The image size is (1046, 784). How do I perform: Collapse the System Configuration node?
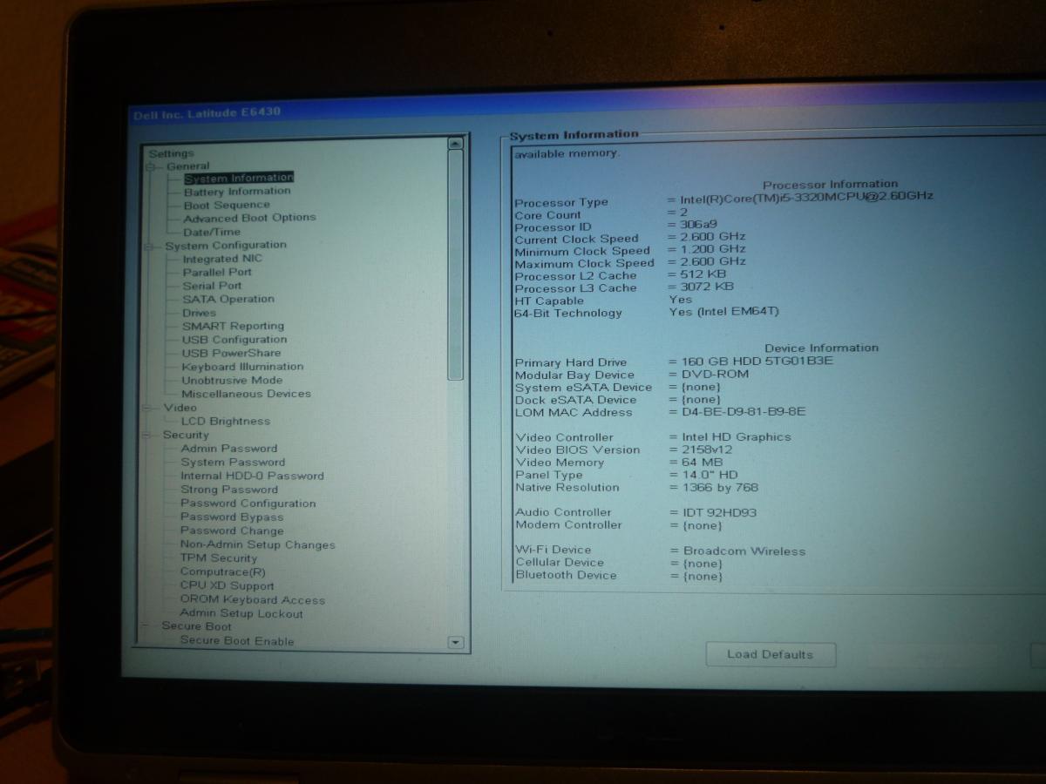coord(149,247)
